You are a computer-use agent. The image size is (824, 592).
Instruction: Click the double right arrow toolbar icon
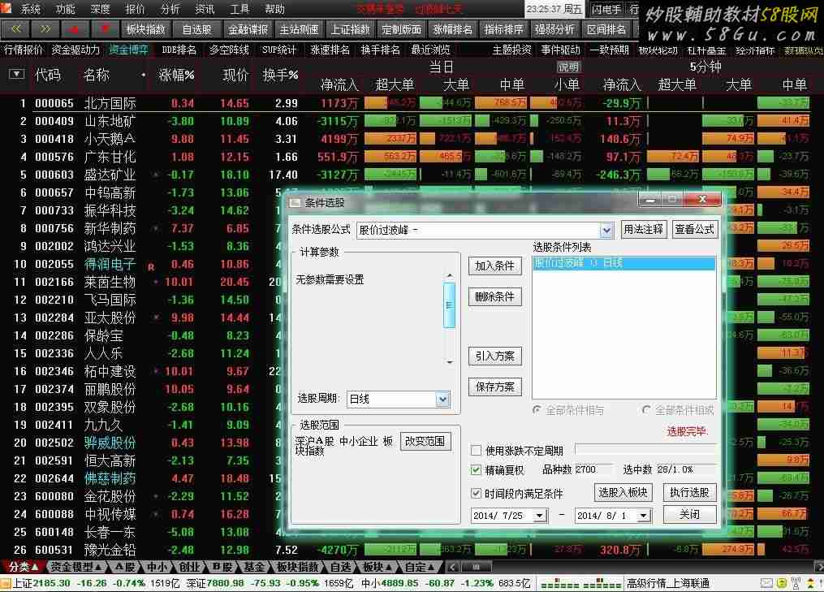pos(45,29)
